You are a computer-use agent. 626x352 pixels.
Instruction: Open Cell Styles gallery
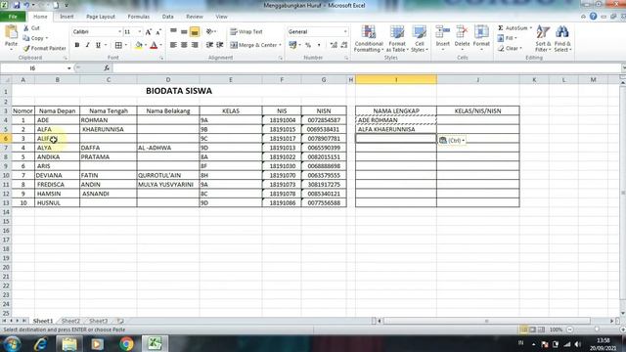point(420,39)
